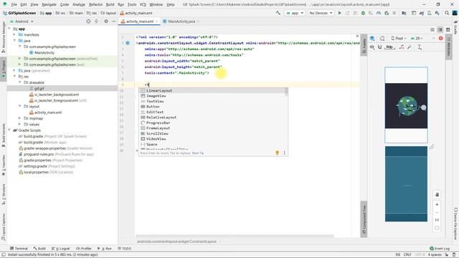
Task: Click the yellow lightbulb in autocomplete popup
Action: coord(278,153)
